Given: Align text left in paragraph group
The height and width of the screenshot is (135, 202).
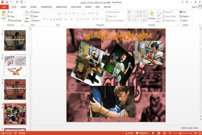Looking at the screenshot, I should pos(78,19).
